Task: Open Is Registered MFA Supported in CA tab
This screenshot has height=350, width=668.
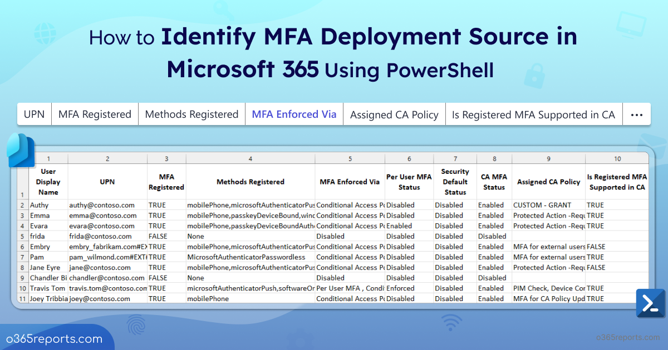Action: tap(533, 115)
